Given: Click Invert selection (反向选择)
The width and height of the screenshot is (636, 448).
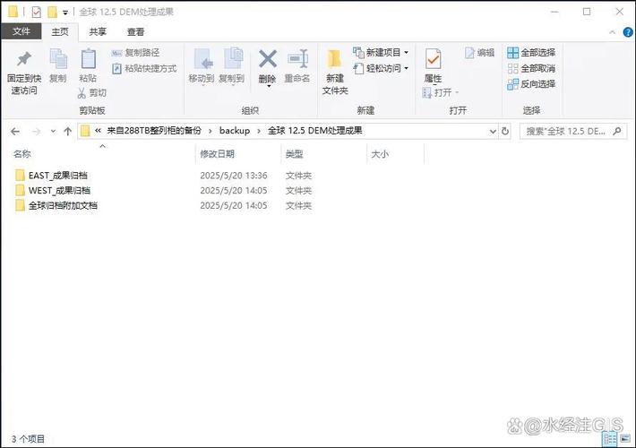Looking at the screenshot, I should (x=531, y=84).
